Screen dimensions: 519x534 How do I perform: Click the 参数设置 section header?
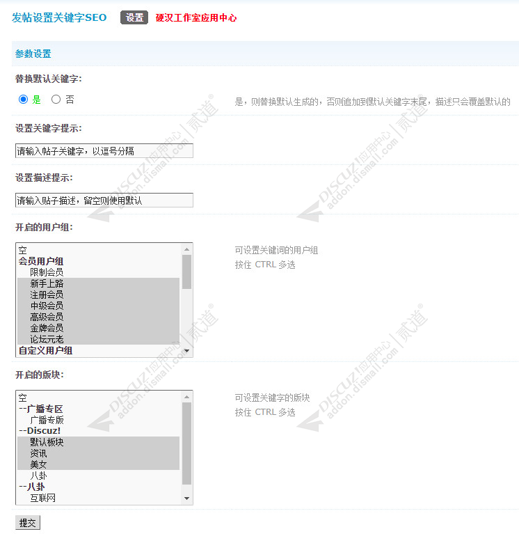click(33, 54)
